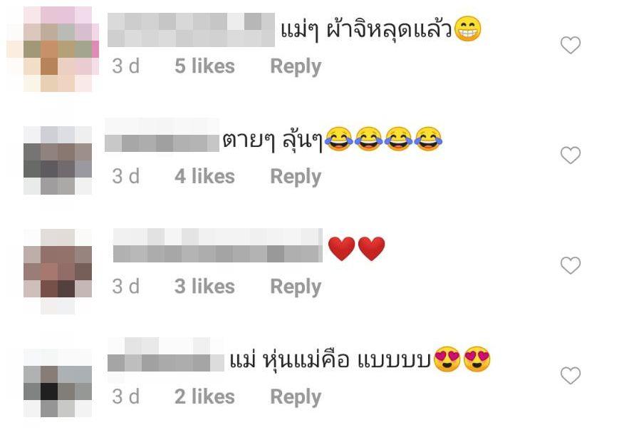View who gave the 5 likes
The height and width of the screenshot is (435, 619).
(204, 66)
